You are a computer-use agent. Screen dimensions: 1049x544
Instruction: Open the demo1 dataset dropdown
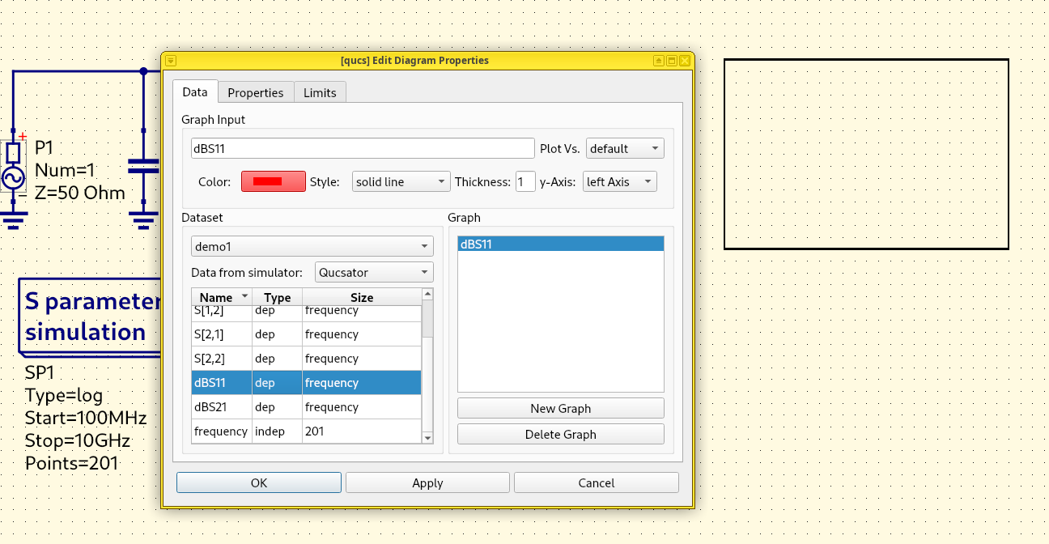[312, 247]
